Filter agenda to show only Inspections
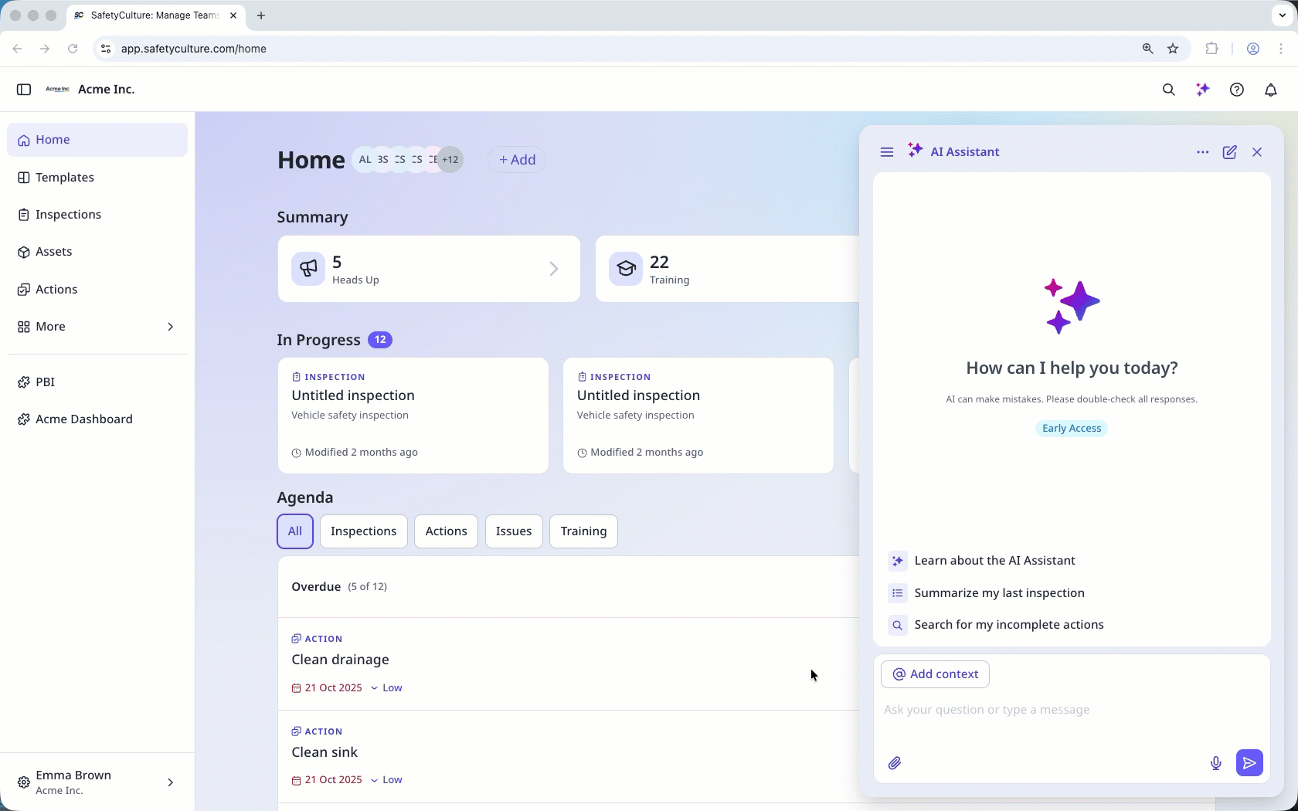Screen dimensions: 1298x811 point(363,531)
